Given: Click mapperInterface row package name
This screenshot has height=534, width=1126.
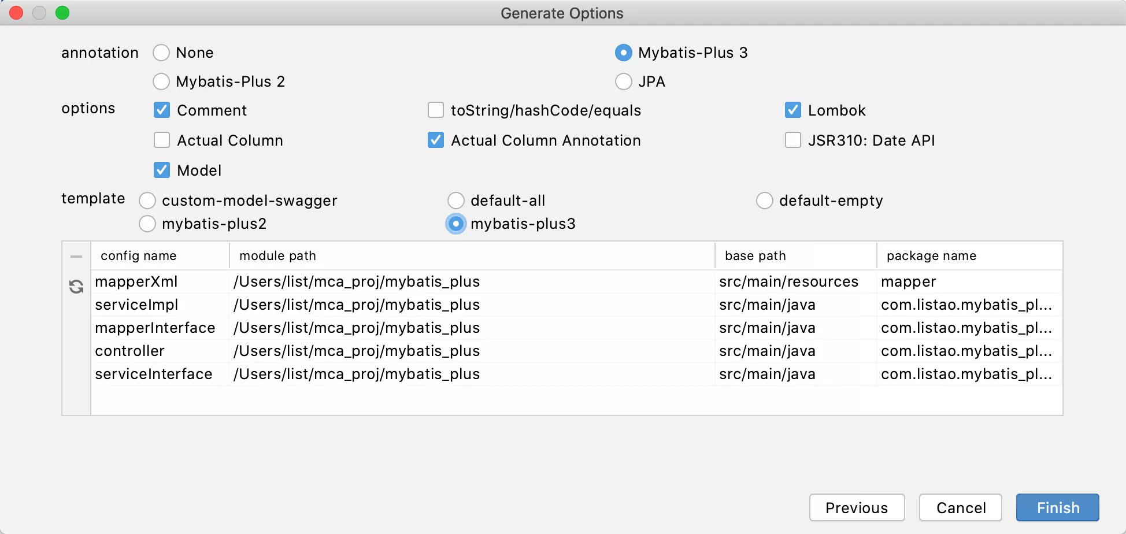Looking at the screenshot, I should click(x=969, y=328).
